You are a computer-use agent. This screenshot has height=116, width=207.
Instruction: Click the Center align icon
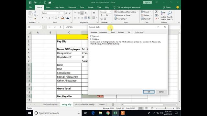pyautogui.click(x=79, y=18)
